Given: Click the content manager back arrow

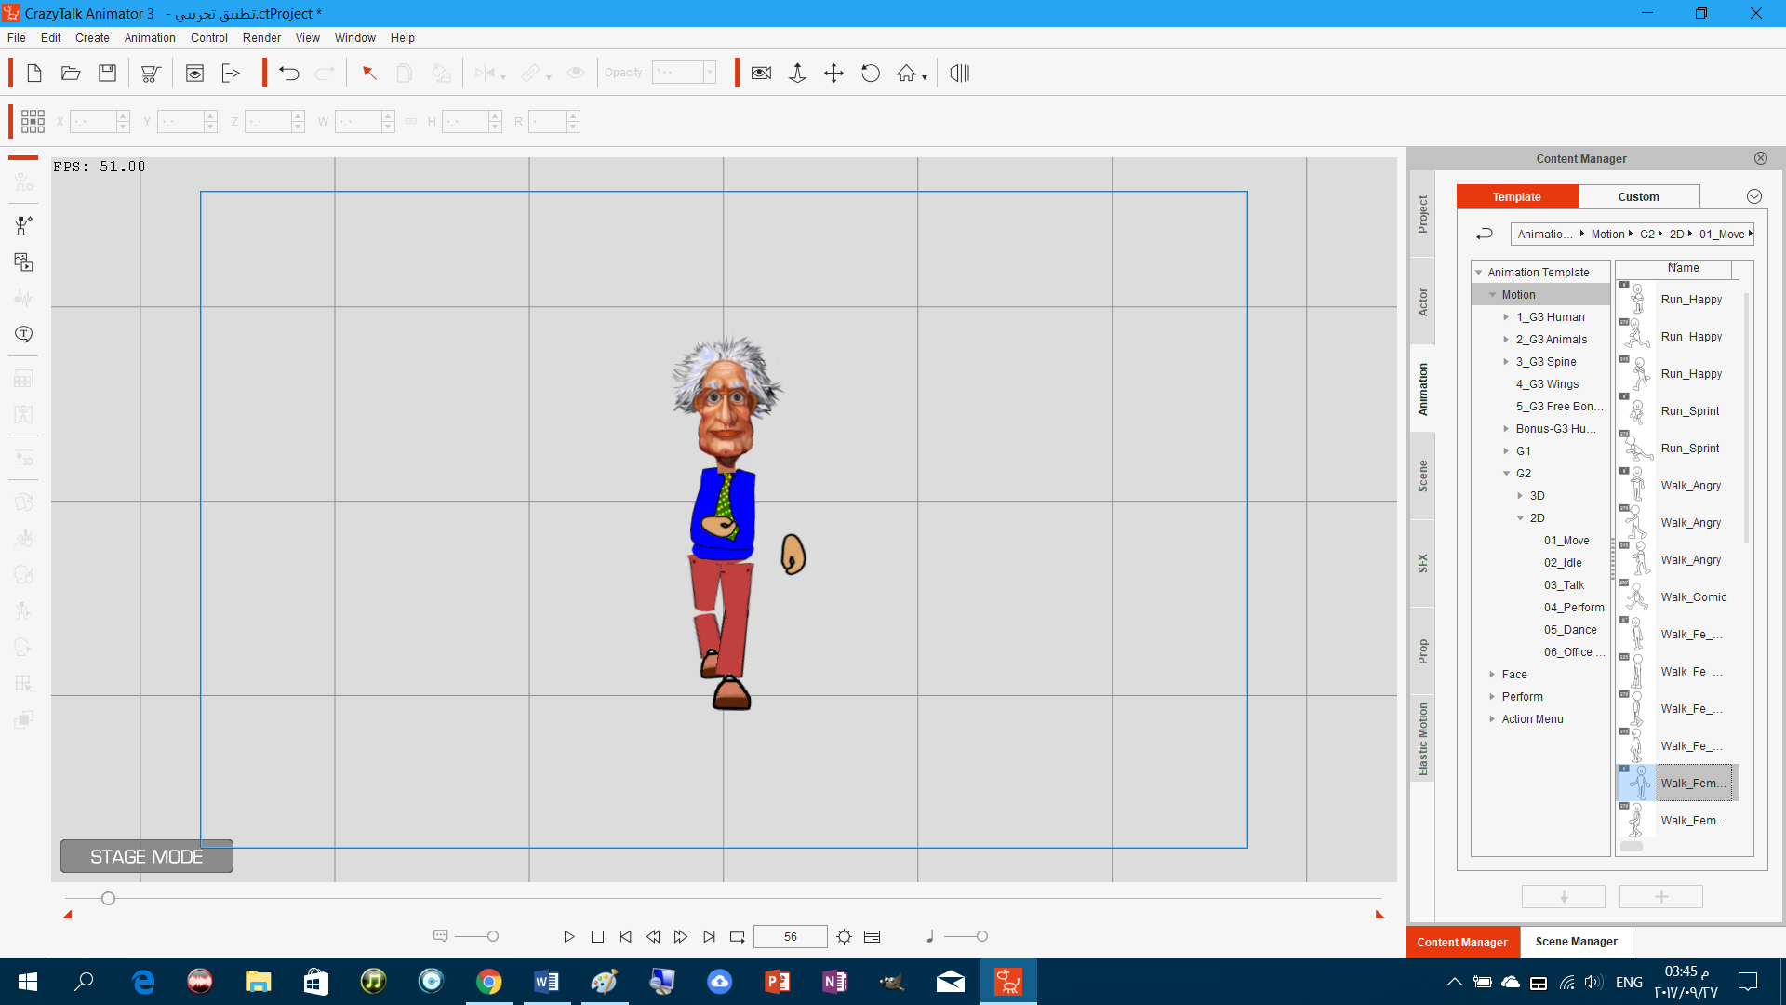Looking at the screenshot, I should (1485, 234).
